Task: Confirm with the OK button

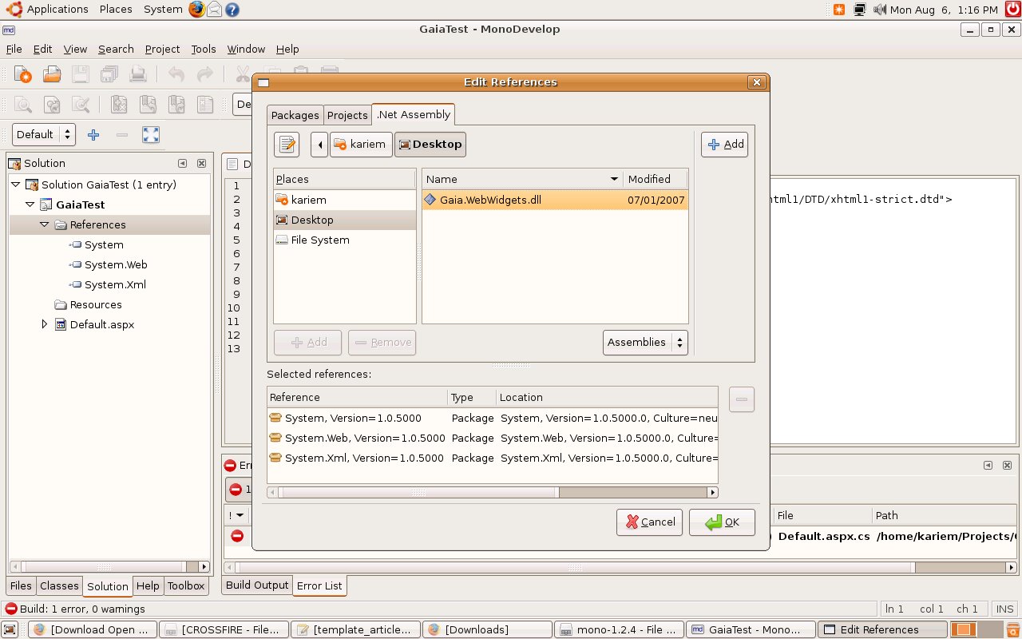Action: (722, 522)
